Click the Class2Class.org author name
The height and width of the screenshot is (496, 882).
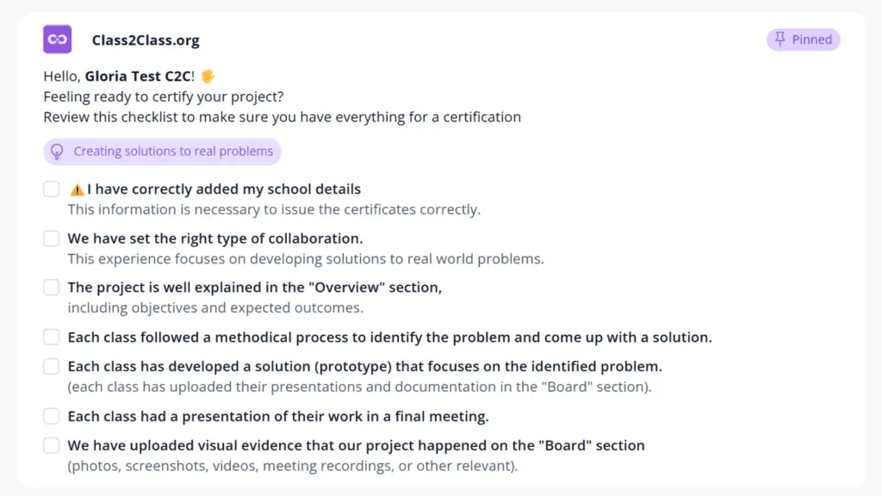pos(146,40)
